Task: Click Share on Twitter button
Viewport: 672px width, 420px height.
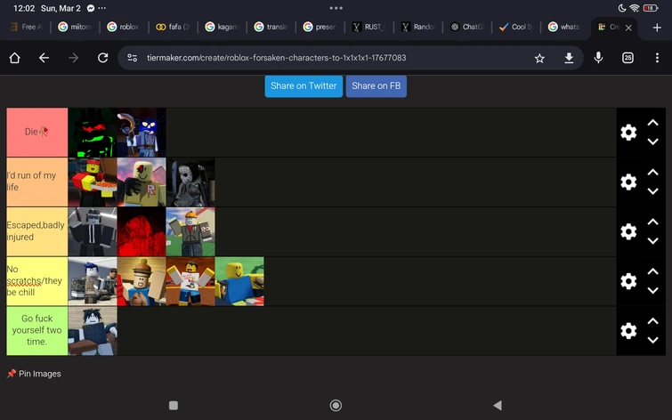Action: [x=304, y=86]
